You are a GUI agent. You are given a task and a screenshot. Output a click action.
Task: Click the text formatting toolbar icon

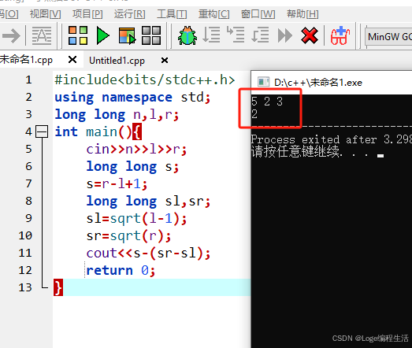(42, 35)
